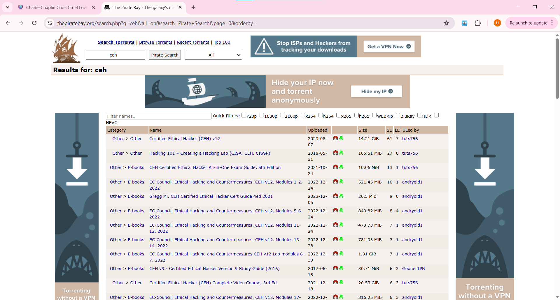Enable the 1080p quick filter
Viewport: 560px width, 300px height.
tap(262, 115)
